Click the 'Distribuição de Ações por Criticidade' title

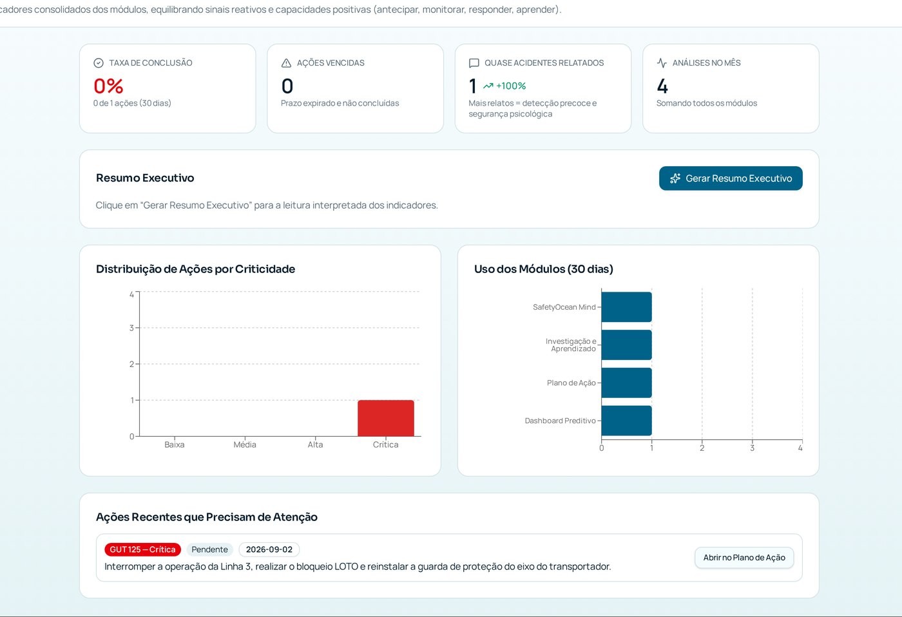pyautogui.click(x=195, y=269)
